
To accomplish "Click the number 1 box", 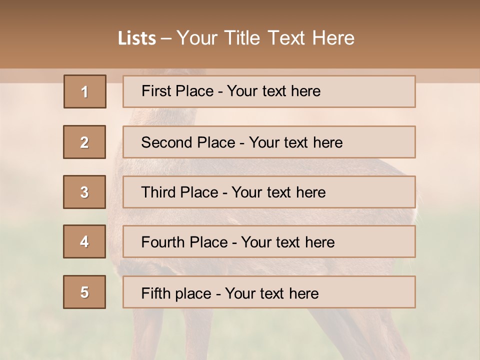I will click(85, 91).
